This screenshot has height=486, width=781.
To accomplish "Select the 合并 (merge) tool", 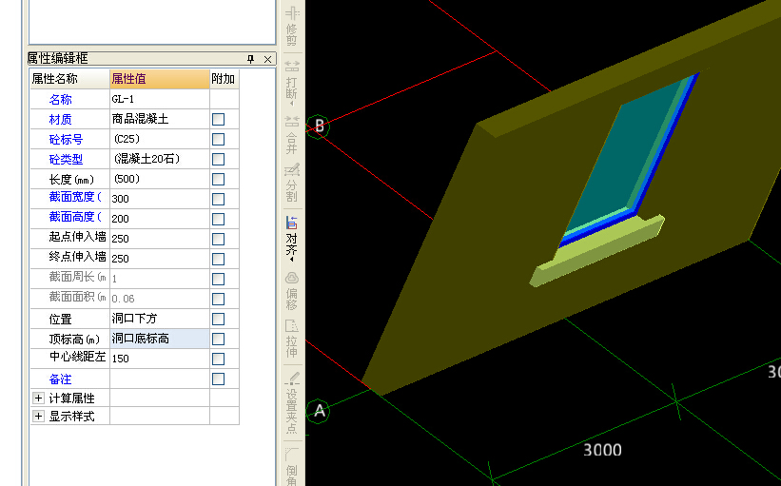I will pyautogui.click(x=292, y=134).
